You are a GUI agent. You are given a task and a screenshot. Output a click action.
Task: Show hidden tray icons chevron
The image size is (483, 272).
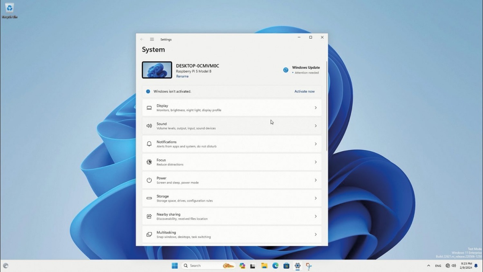coord(428,266)
